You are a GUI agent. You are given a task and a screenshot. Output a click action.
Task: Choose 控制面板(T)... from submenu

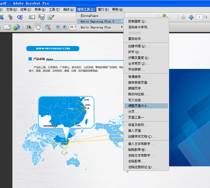[x=146, y=21]
